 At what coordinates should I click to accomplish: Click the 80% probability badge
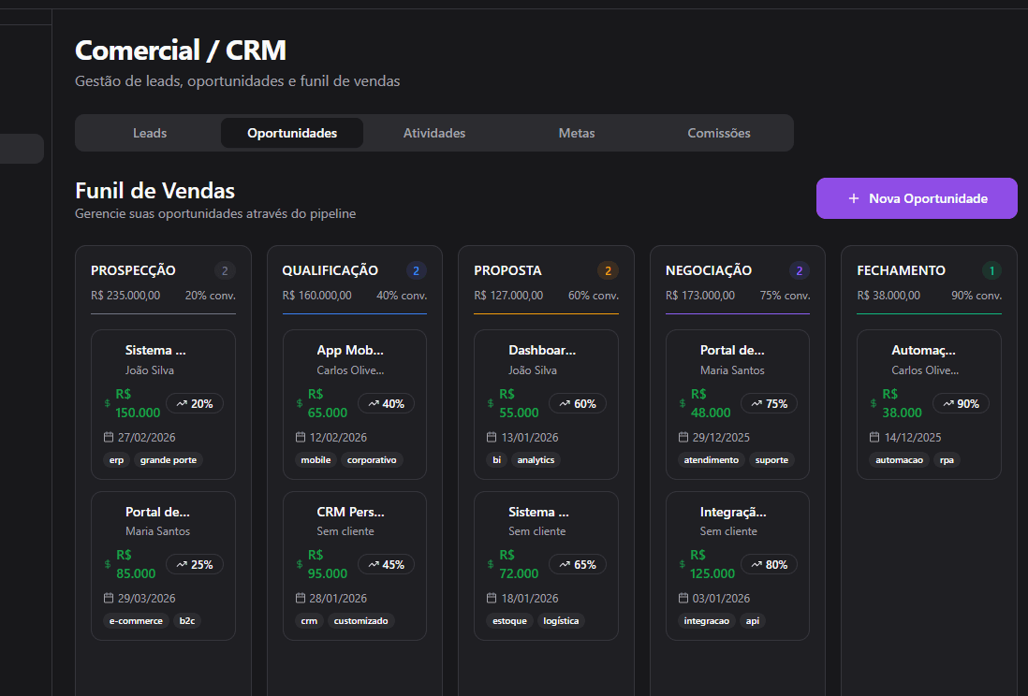769,564
